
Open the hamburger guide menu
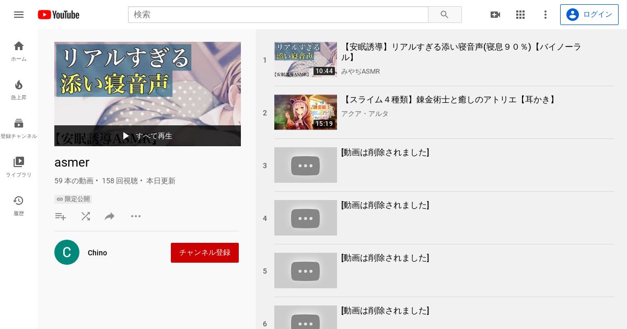tap(19, 15)
